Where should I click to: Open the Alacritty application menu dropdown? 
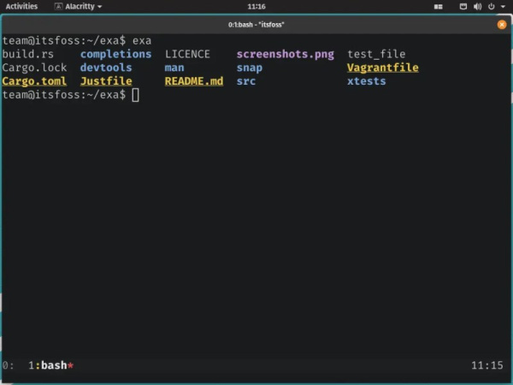[99, 7]
